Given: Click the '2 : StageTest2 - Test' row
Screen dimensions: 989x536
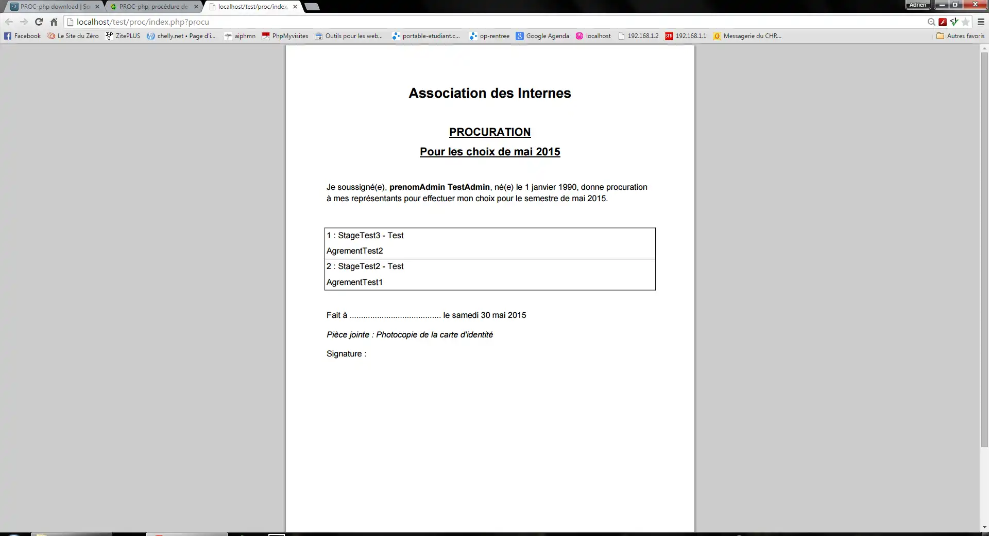Looking at the screenshot, I should [365, 266].
